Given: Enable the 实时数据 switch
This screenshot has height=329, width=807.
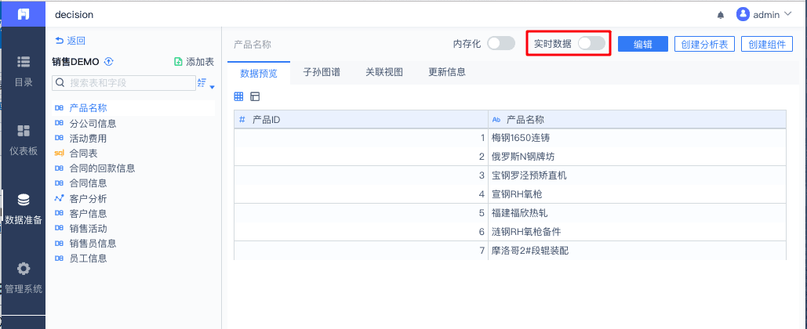Looking at the screenshot, I should (x=591, y=44).
